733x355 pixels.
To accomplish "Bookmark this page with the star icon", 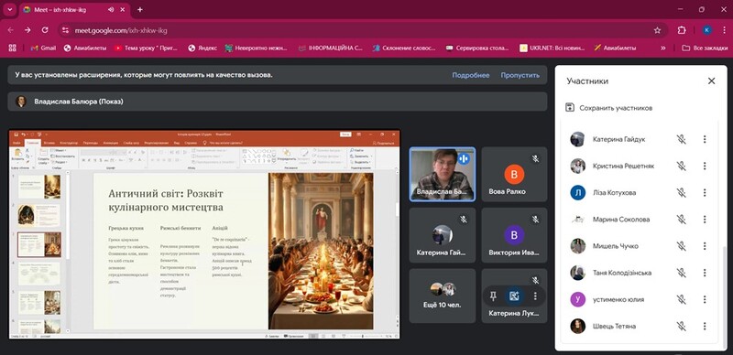I will pyautogui.click(x=657, y=30).
